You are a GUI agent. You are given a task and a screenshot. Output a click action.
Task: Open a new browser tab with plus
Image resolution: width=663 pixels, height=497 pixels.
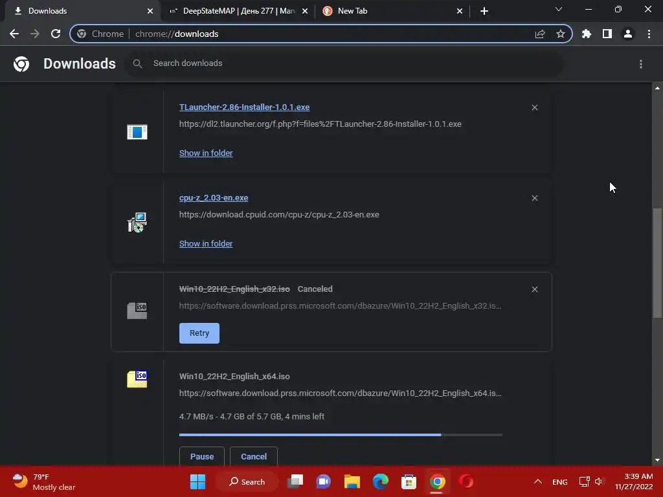pyautogui.click(x=484, y=11)
